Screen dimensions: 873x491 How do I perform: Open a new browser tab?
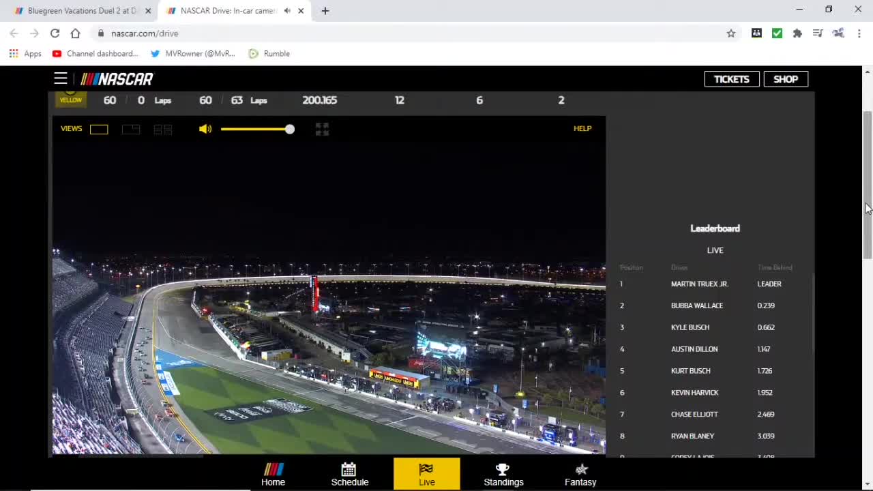325,11
